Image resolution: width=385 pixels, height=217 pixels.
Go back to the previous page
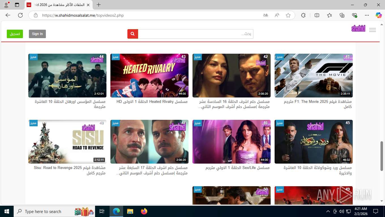(x=8, y=15)
